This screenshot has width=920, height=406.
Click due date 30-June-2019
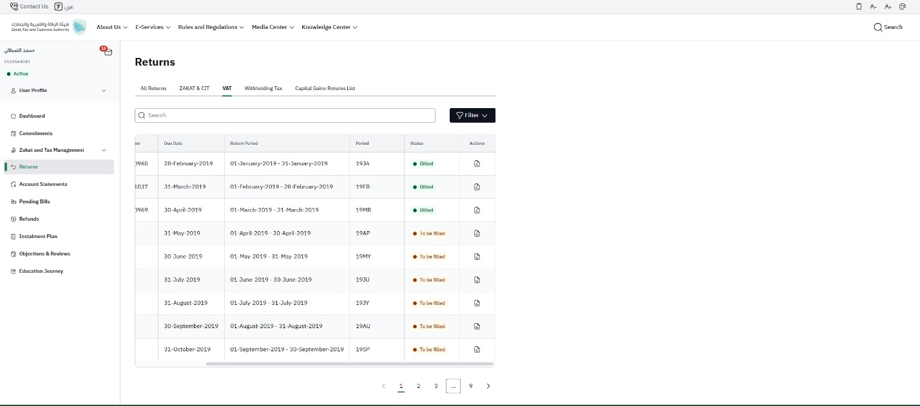pos(183,257)
